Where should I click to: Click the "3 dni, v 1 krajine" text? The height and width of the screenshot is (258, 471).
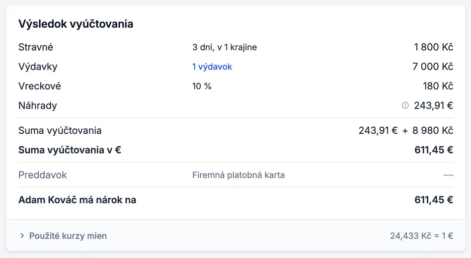pos(224,47)
